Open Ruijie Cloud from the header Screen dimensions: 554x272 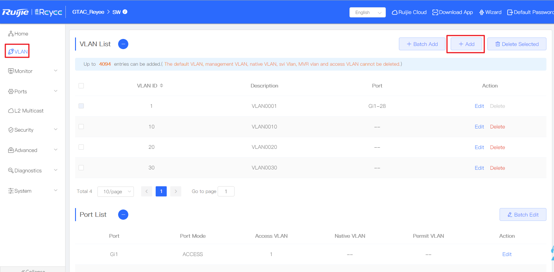point(409,12)
